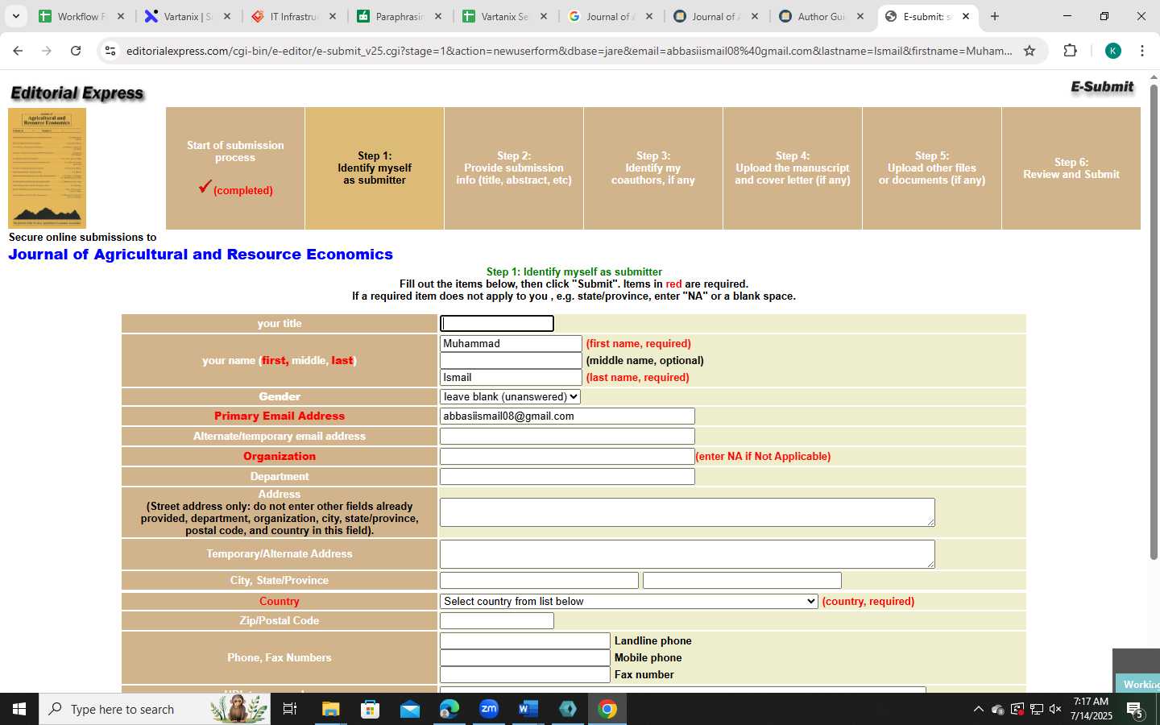Click the Mobile phone field
This screenshot has height=725, width=1160.
point(525,657)
